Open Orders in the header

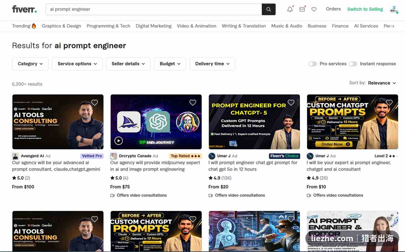pos(333,9)
